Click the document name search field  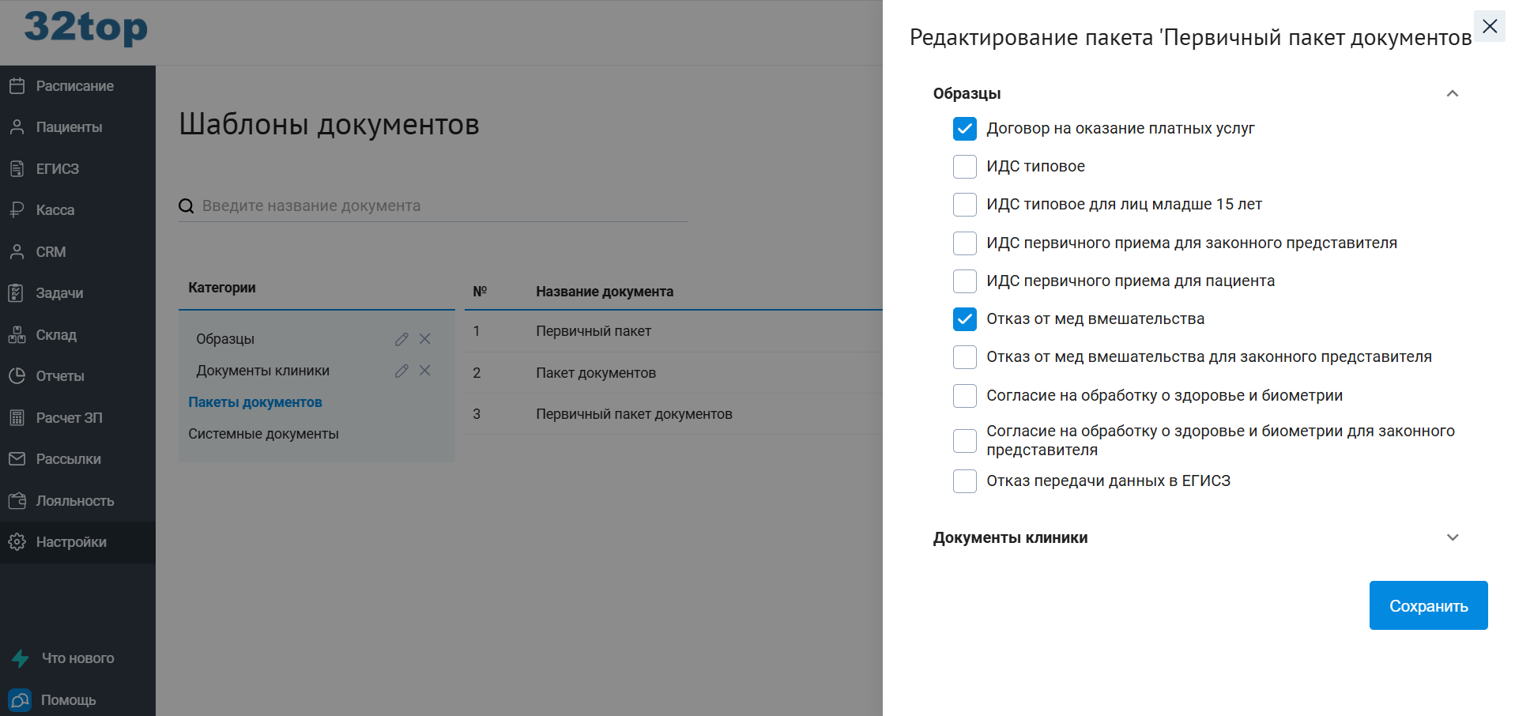443,206
